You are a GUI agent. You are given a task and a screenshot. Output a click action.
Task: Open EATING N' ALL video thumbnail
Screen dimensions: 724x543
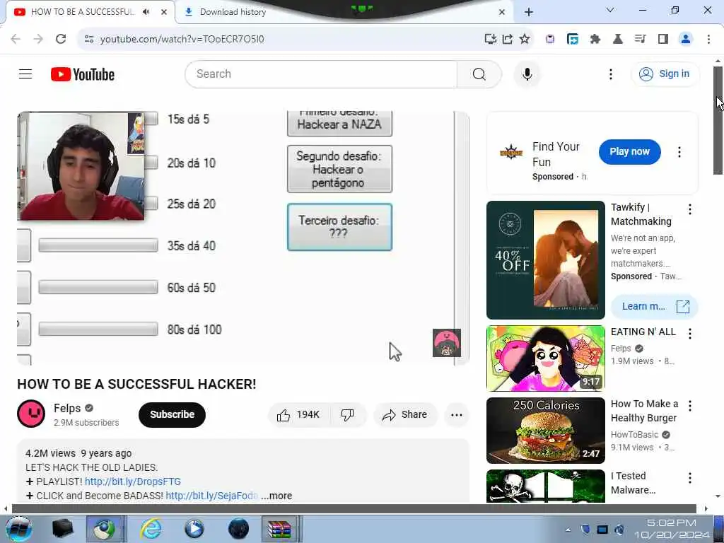click(x=545, y=358)
